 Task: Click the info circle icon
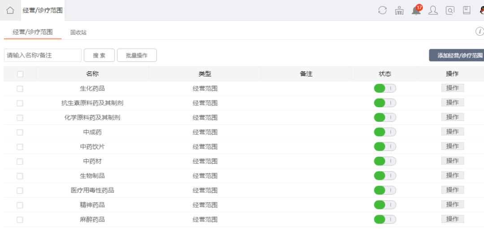coord(480,31)
